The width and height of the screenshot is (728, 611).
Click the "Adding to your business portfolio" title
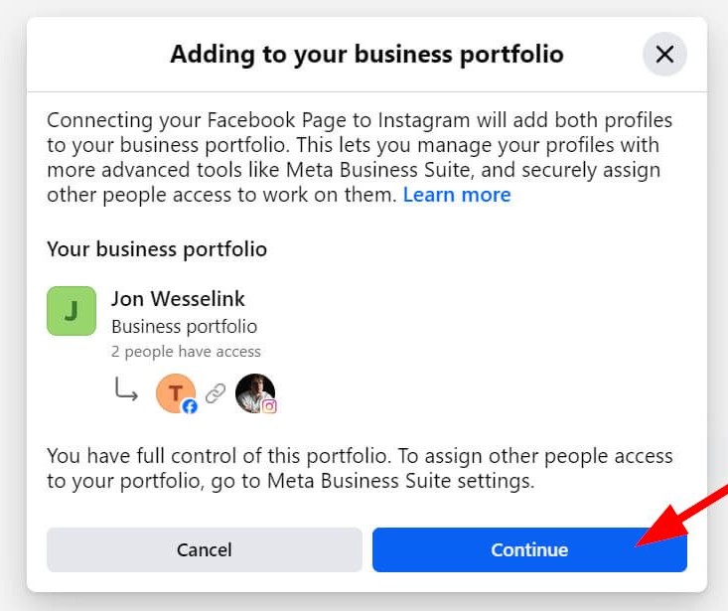point(366,54)
